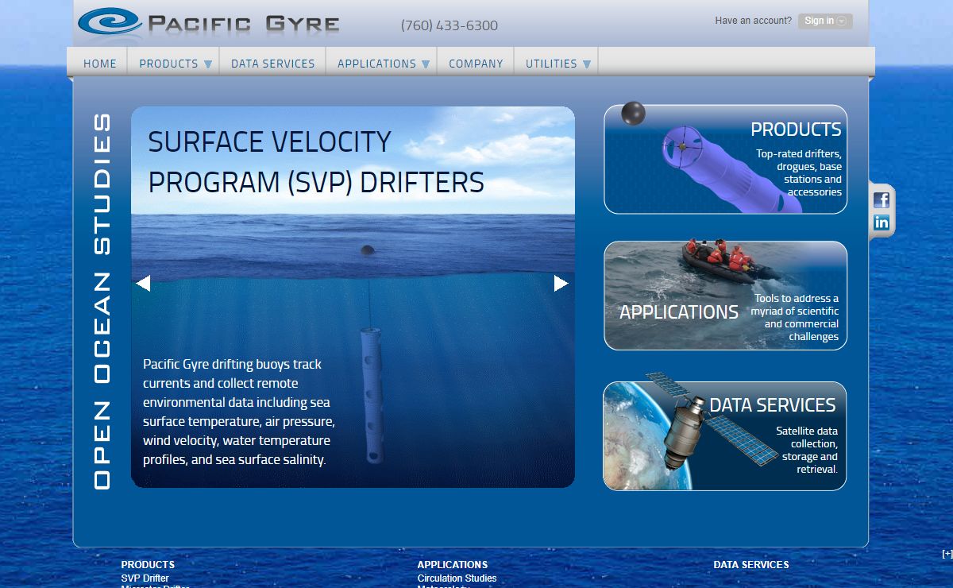Screen dimensions: 953x588
Task: Open the DATA SERVICES promo card
Action: click(725, 436)
